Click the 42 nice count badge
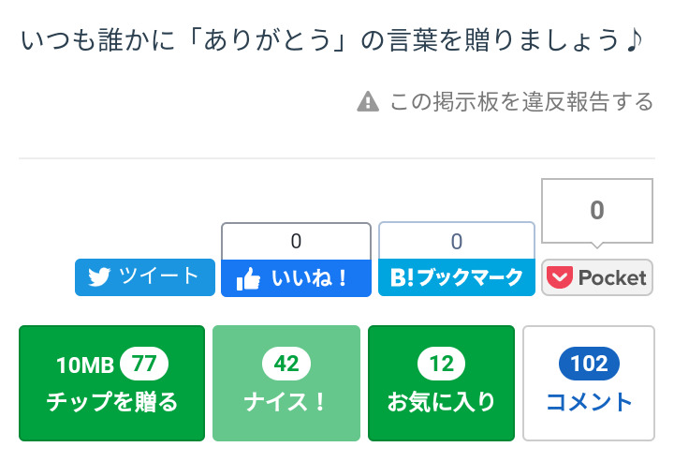Image resolution: width=674 pixels, height=462 pixels. (286, 364)
